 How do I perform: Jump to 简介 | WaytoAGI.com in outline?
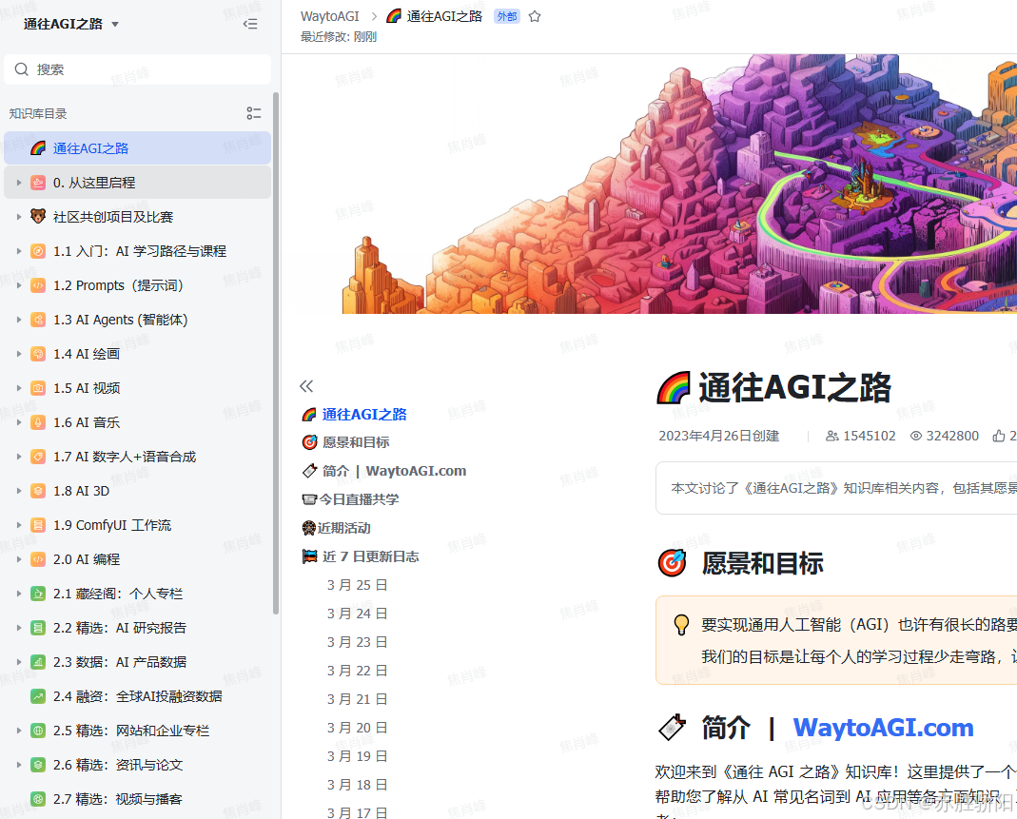(x=395, y=471)
